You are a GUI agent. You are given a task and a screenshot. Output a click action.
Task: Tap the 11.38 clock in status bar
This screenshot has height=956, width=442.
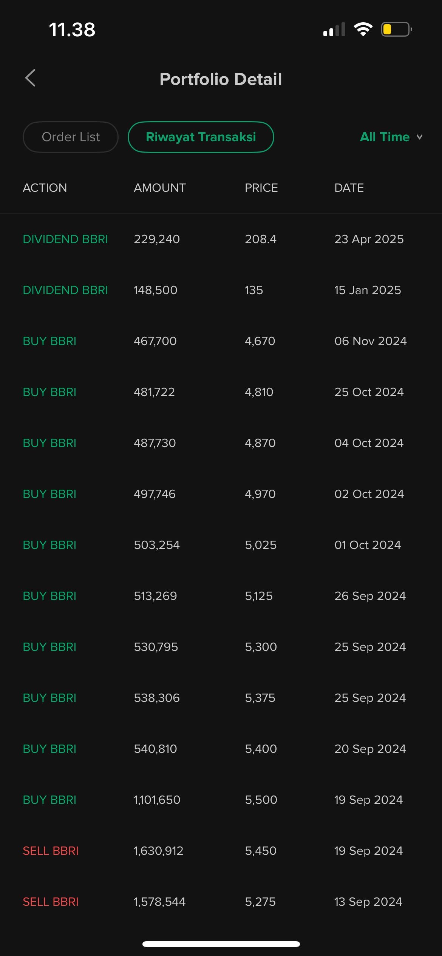(x=72, y=29)
